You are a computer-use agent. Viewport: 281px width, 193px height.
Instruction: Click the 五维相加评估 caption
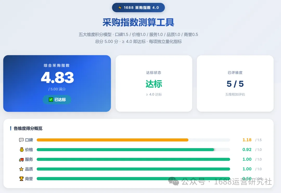click(x=235, y=95)
